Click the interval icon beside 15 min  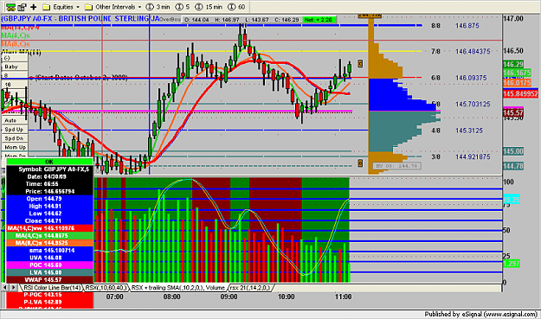click(x=199, y=7)
